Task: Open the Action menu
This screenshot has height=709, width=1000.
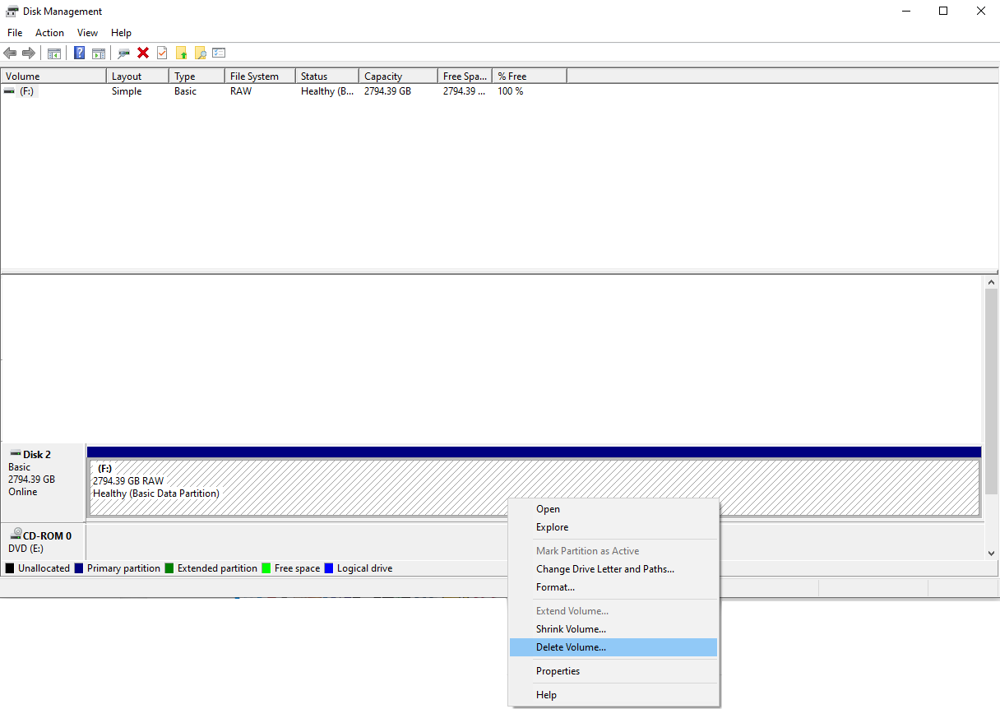Action: click(x=49, y=32)
